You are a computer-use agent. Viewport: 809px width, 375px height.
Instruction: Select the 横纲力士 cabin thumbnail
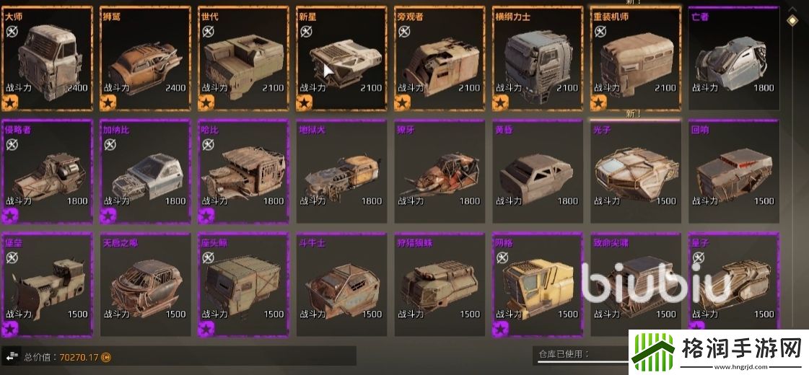[x=538, y=58]
